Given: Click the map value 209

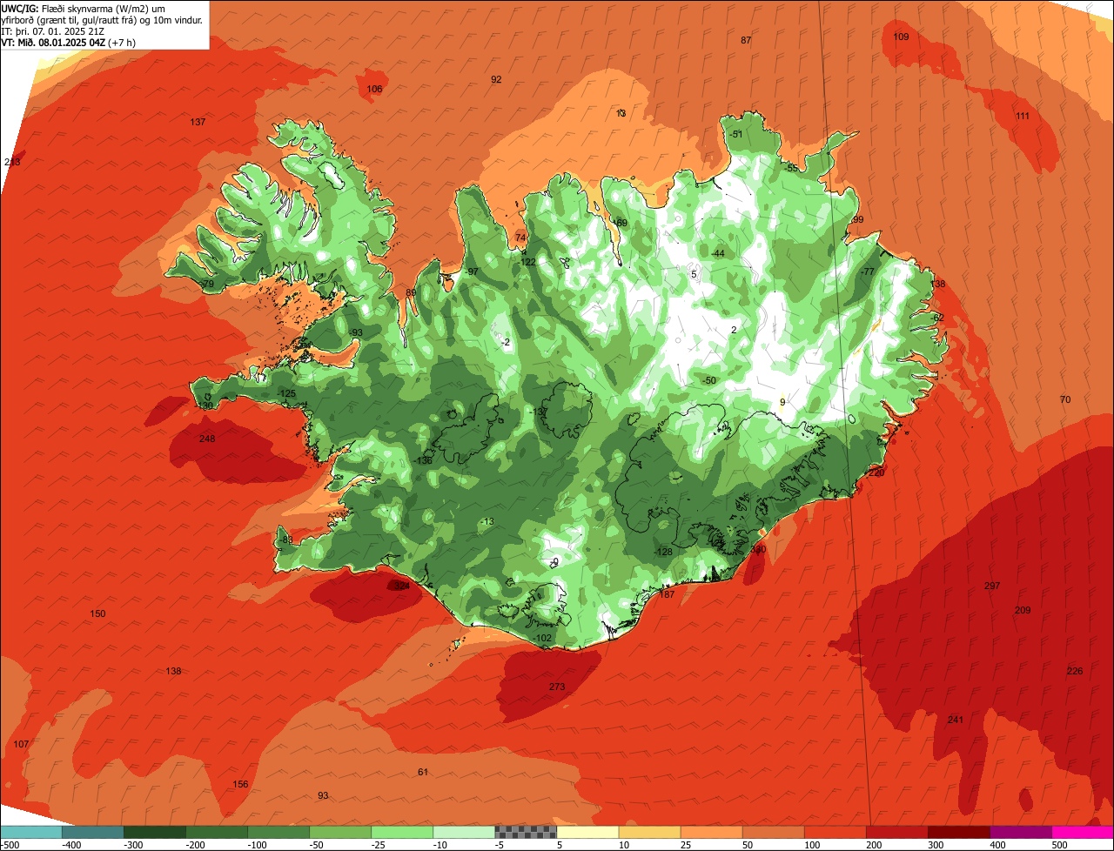Looking at the screenshot, I should pos(1023,610).
